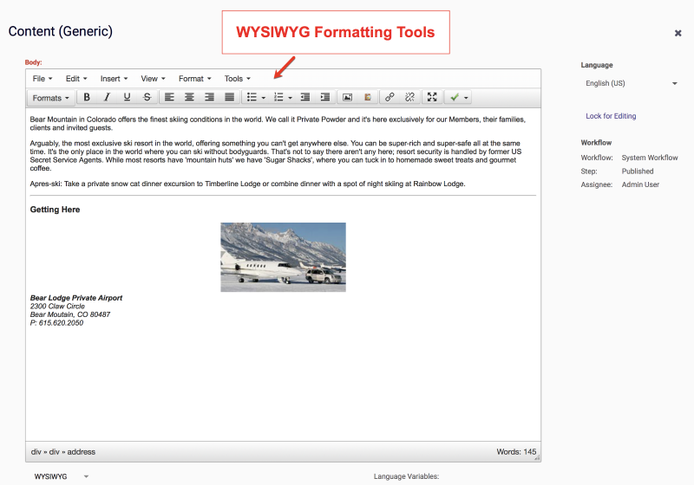Viewport: 694px width, 485px height.
Task: Select the airplane image in body
Action: click(284, 257)
